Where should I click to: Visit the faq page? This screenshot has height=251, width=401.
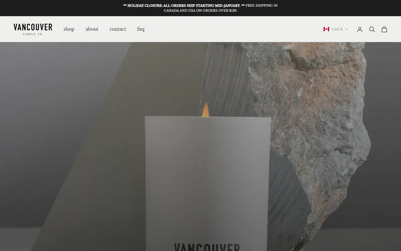(x=141, y=29)
